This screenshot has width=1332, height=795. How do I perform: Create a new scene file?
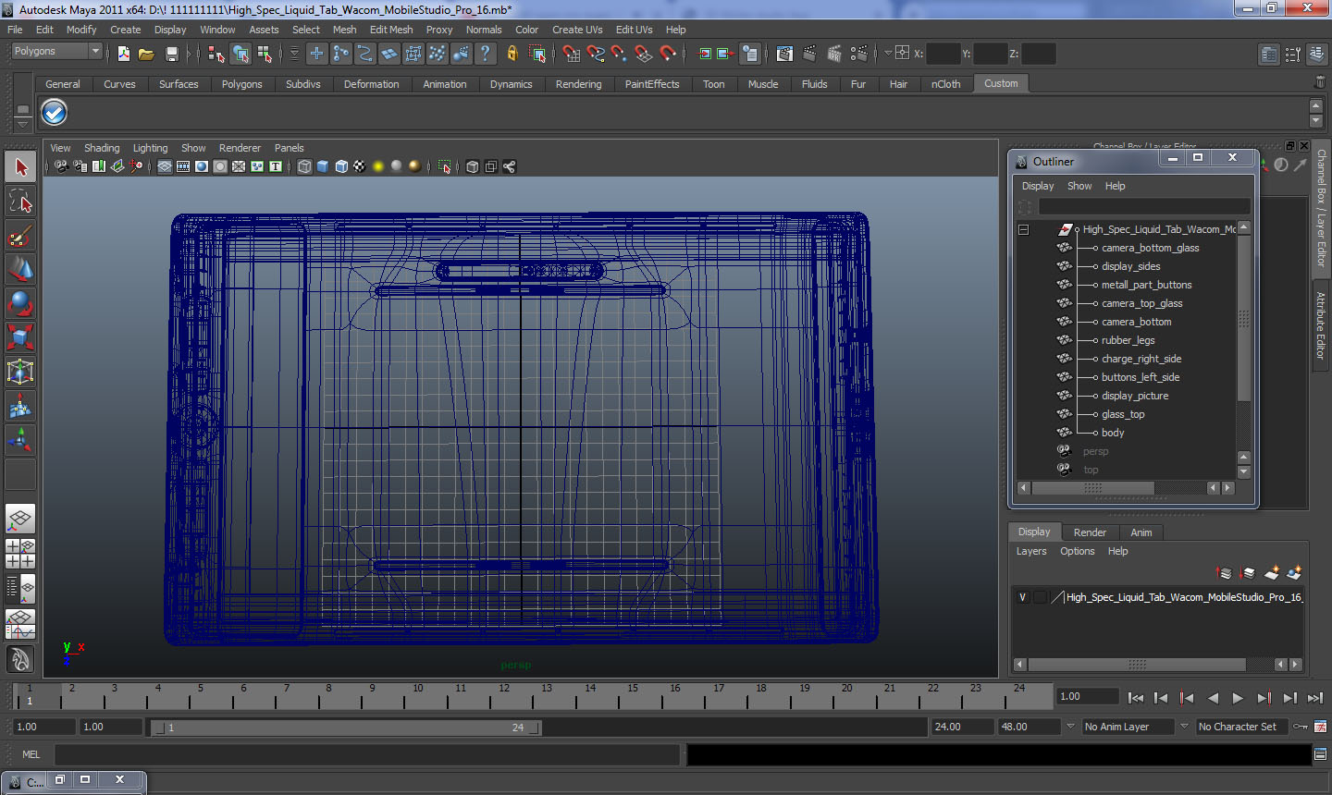[x=123, y=54]
